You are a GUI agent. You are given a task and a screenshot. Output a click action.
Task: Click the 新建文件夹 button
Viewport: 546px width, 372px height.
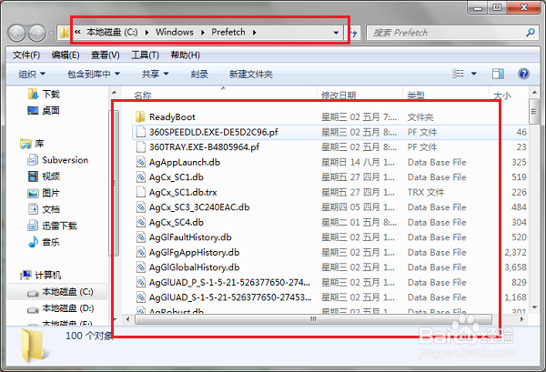coord(251,74)
